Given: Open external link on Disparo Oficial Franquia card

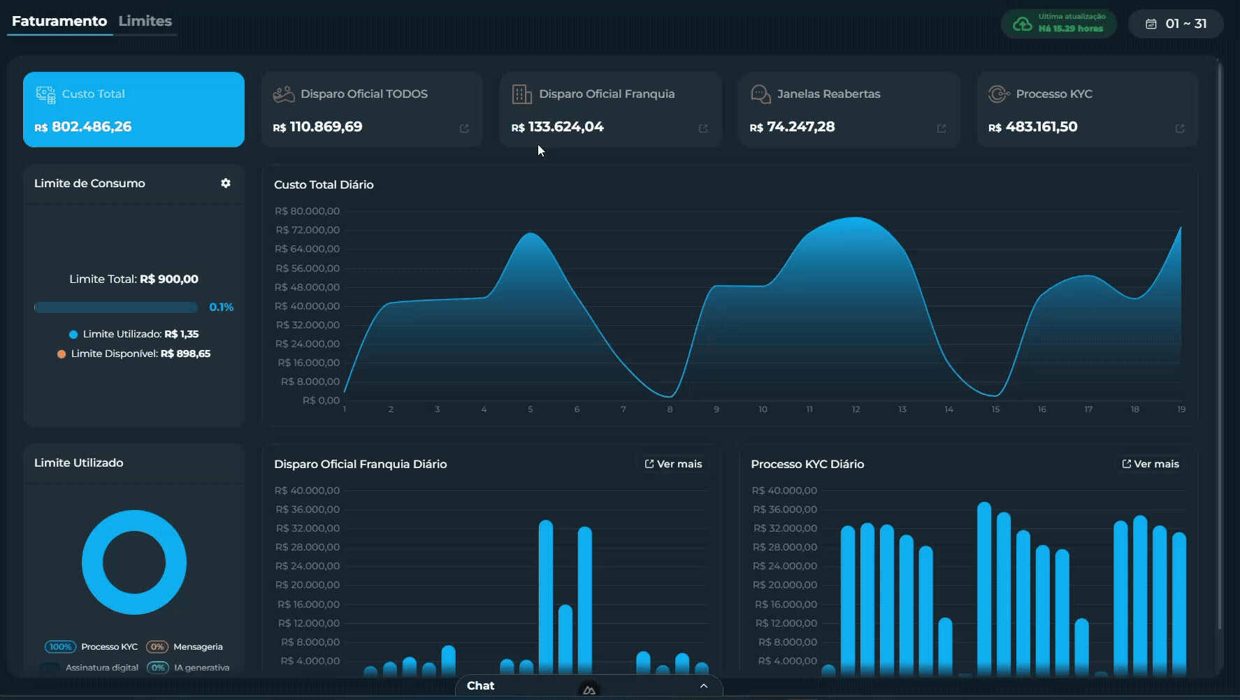Looking at the screenshot, I should (x=703, y=129).
